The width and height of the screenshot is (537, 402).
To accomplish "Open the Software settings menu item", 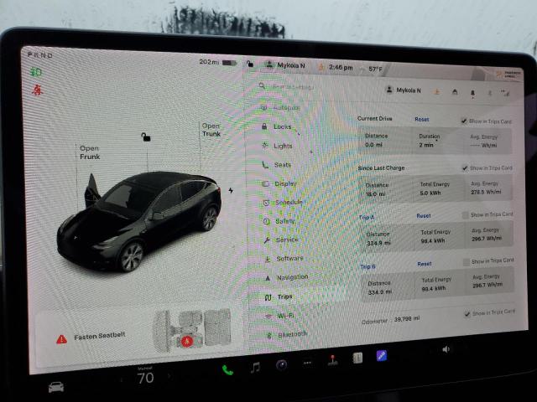I will coord(289,258).
